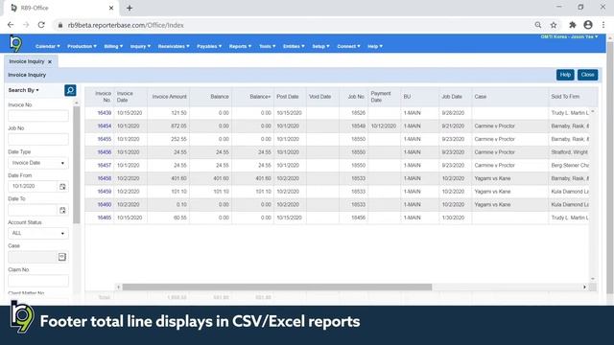Open the Setup menu
Viewport: 614px width, 345px height.
pyautogui.click(x=320, y=46)
